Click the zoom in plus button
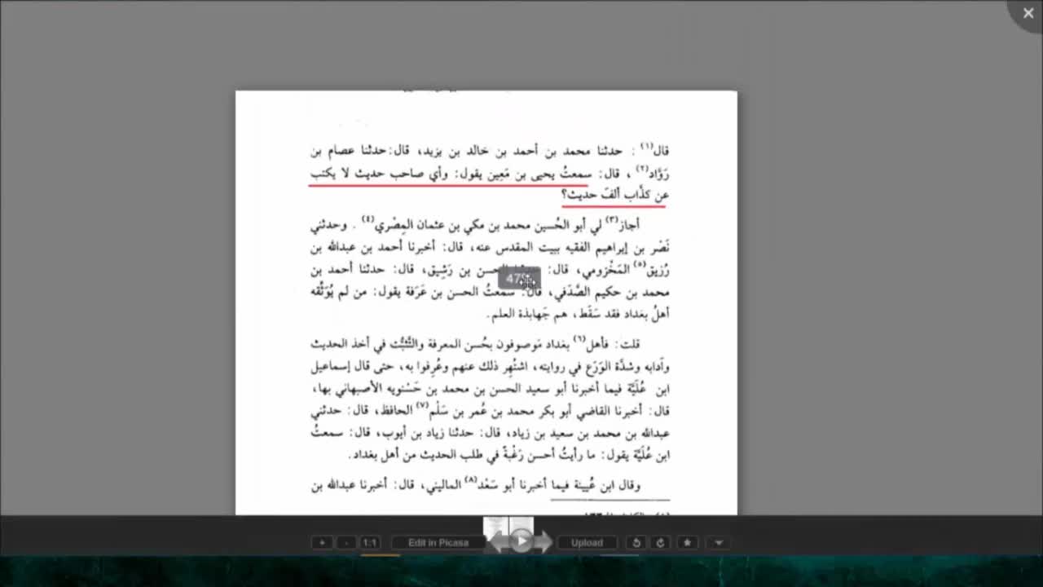 (x=322, y=543)
